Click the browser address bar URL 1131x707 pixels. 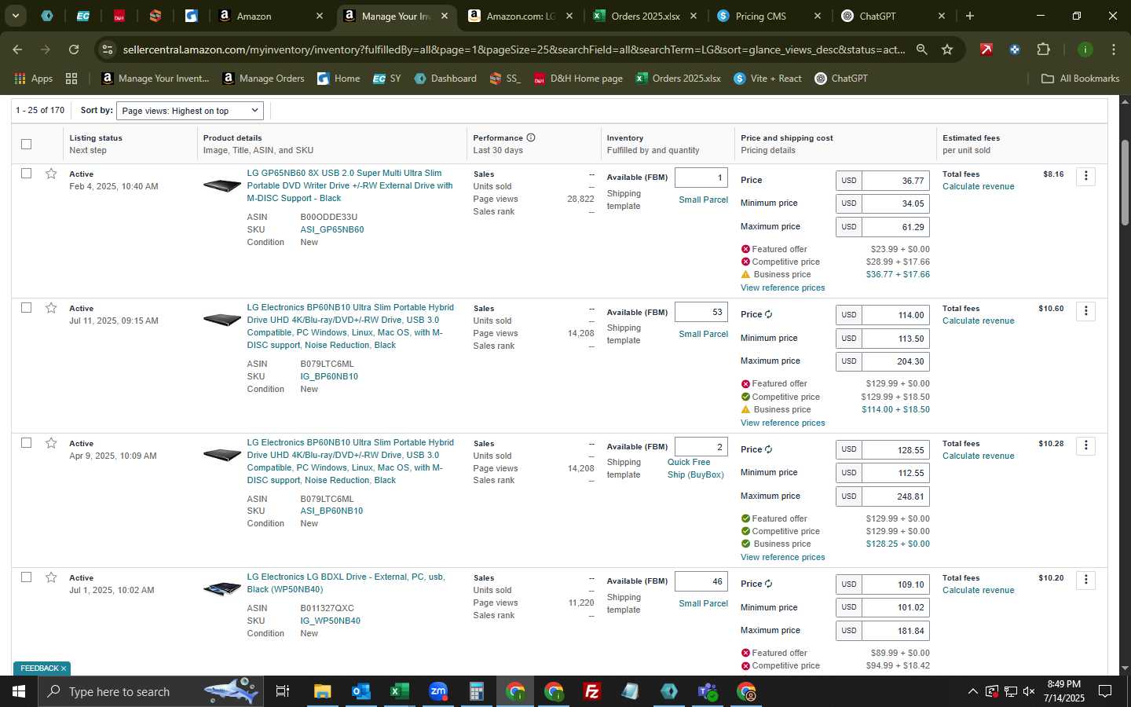point(514,49)
